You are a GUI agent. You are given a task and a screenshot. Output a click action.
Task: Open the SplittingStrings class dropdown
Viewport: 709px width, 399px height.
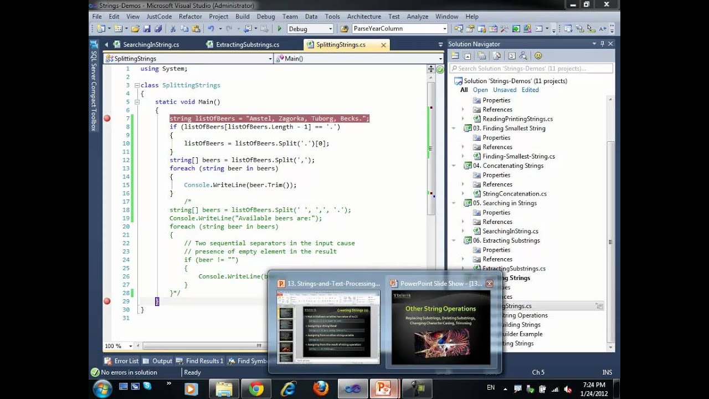[x=270, y=58]
